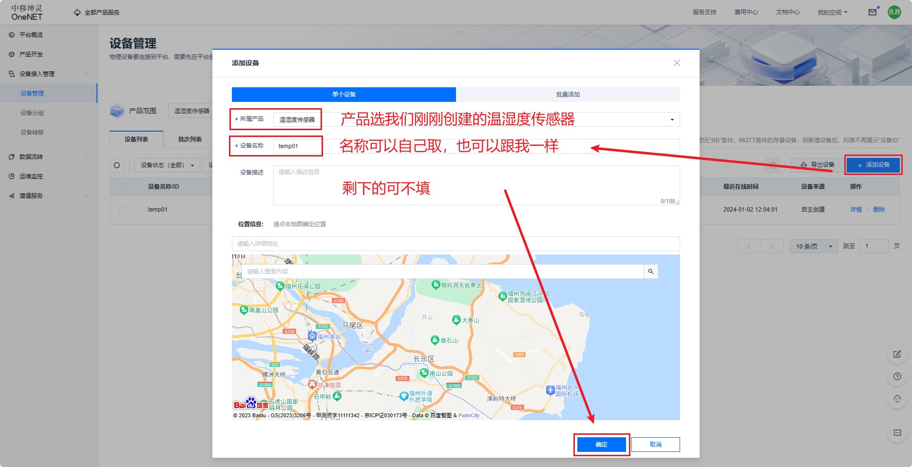Open 我的空间 dropdown menu

[x=832, y=12]
